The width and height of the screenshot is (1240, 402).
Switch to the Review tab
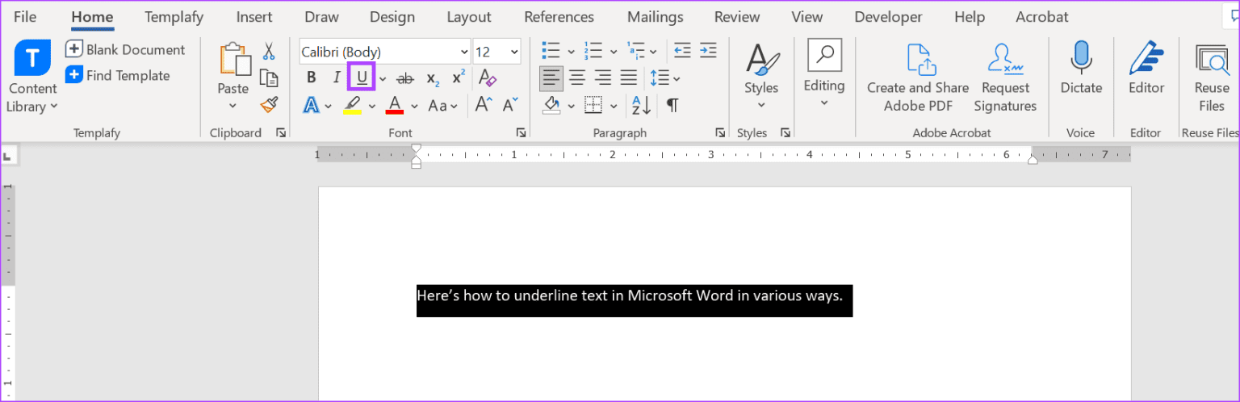[x=737, y=17]
